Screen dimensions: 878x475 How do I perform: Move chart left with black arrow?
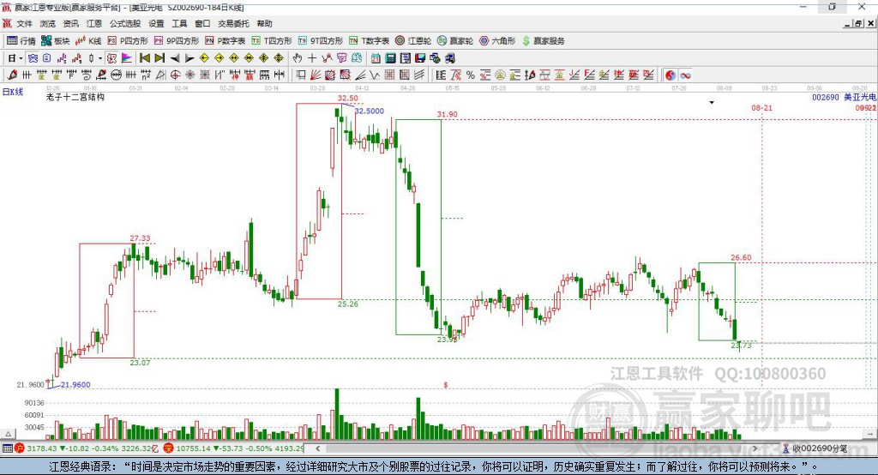tap(175, 58)
